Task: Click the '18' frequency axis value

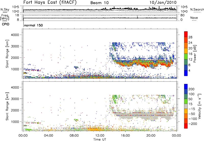Action: pyautogui.click(x=17, y=15)
